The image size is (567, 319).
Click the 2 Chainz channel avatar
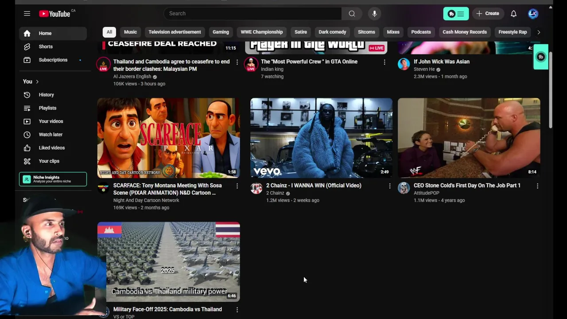pos(256,188)
